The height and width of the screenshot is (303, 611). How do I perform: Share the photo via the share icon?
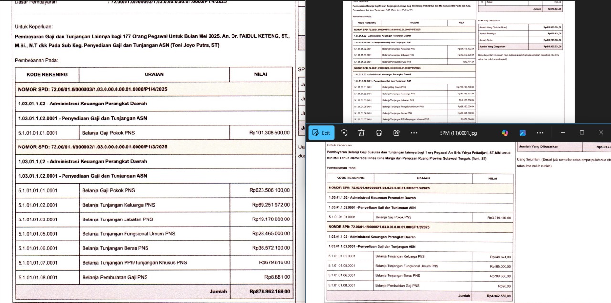(396, 133)
